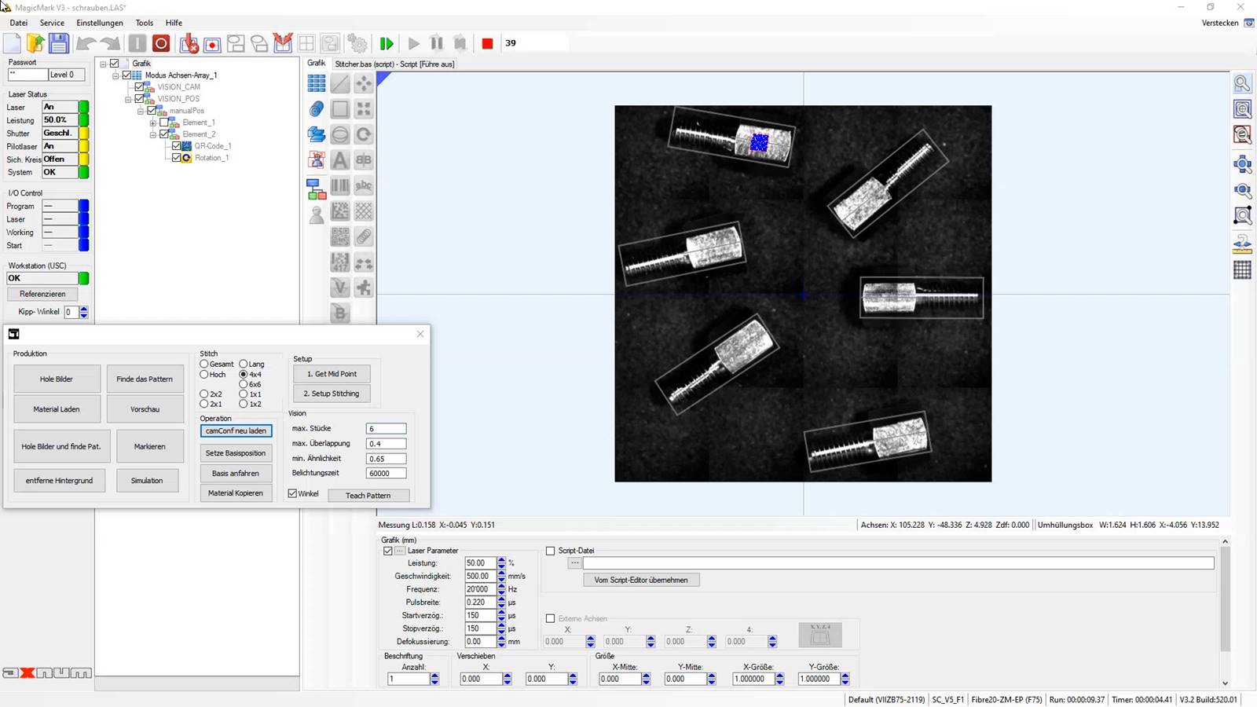Screen dimensions: 1257x707
Task: Click the green run/step play icon
Action: pyautogui.click(x=387, y=44)
